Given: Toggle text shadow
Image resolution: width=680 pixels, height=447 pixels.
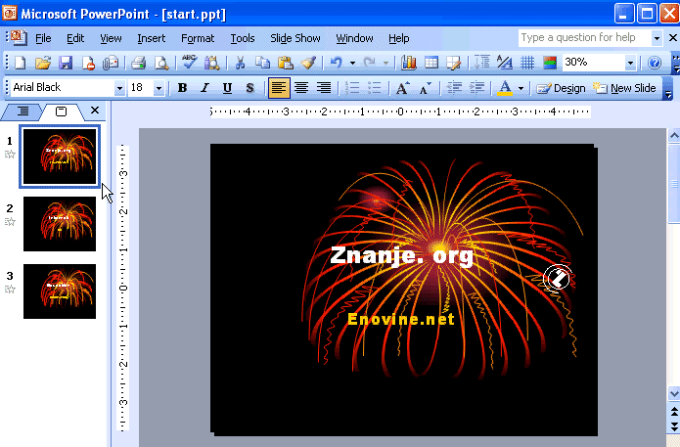Looking at the screenshot, I should tap(249, 88).
